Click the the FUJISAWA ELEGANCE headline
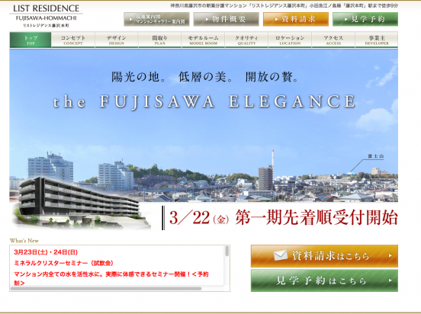The width and height of the screenshot is (421, 314). click(x=204, y=102)
